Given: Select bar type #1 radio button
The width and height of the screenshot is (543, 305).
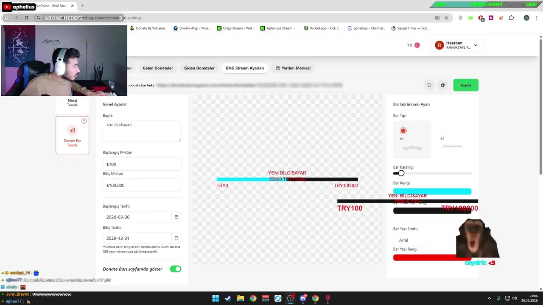Looking at the screenshot, I should coord(403,131).
